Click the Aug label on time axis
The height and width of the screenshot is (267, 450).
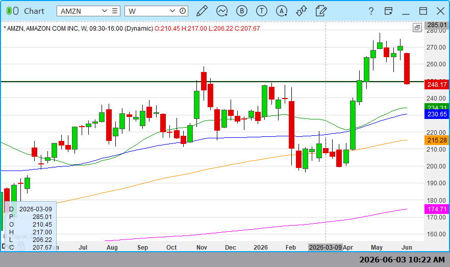point(112,247)
